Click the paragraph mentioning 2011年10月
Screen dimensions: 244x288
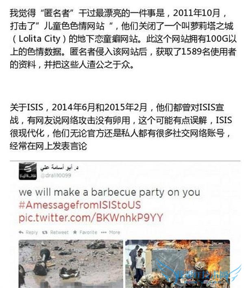click(123, 39)
